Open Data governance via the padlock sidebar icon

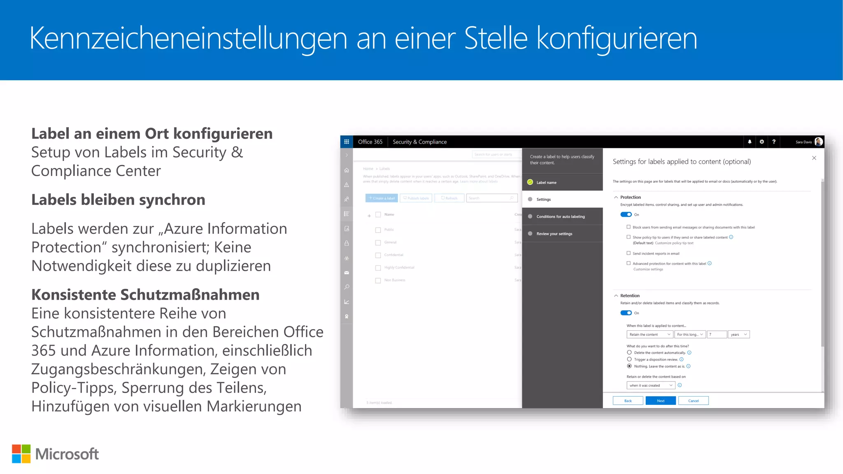pyautogui.click(x=347, y=243)
